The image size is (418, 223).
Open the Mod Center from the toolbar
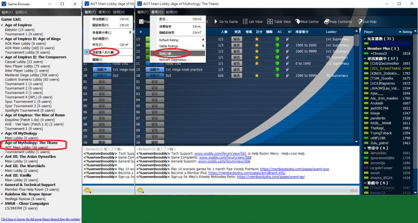coord(307,21)
